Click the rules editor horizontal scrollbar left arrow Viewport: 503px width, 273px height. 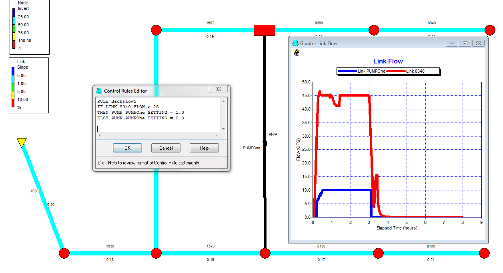[x=99, y=136]
